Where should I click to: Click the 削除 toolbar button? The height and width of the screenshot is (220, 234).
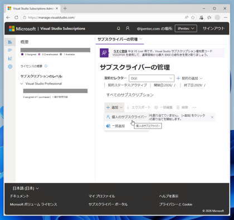point(182,107)
